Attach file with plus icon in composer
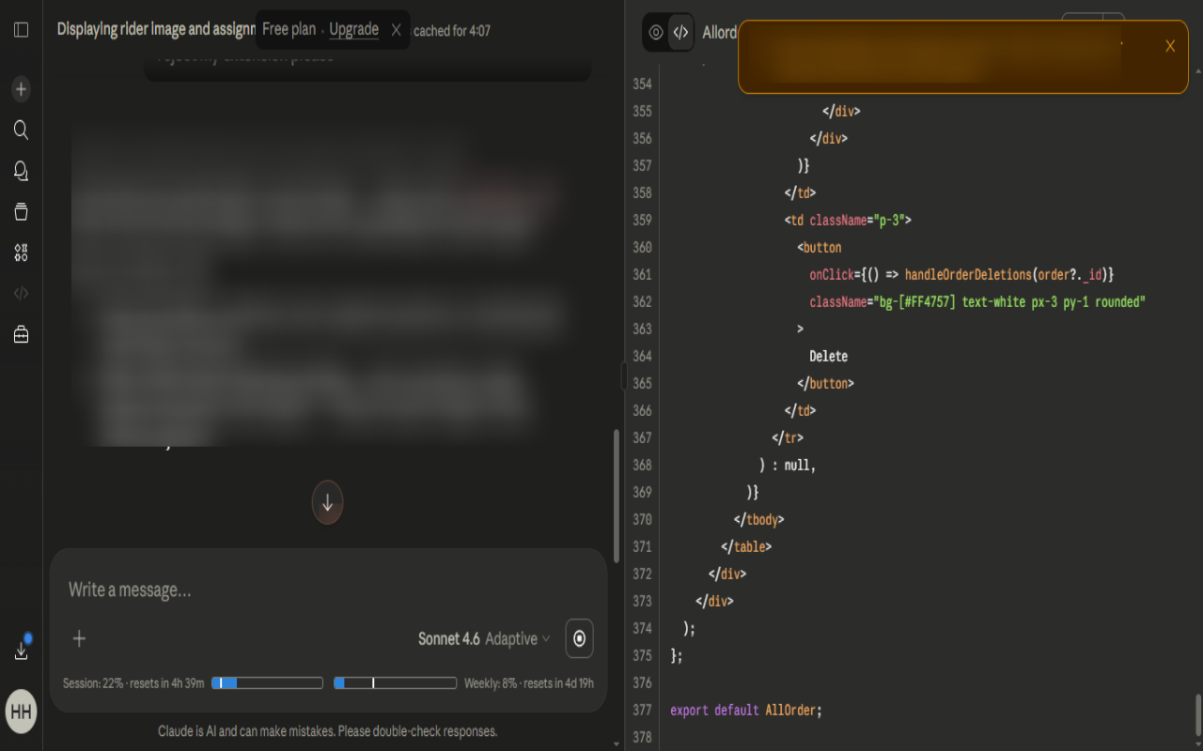The height and width of the screenshot is (751, 1203). coord(80,638)
